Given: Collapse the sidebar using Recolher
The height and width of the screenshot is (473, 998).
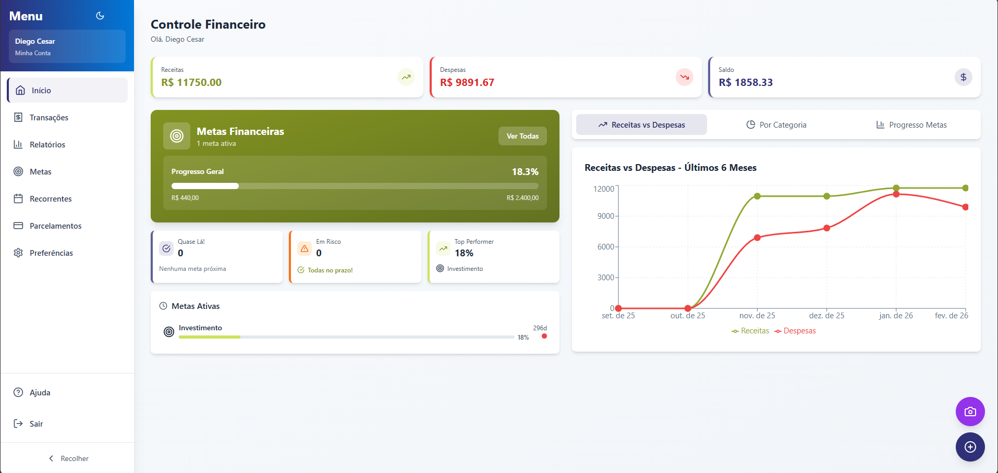Looking at the screenshot, I should [68, 458].
